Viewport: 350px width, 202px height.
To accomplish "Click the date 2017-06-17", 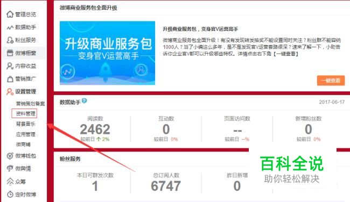I will 332,102.
